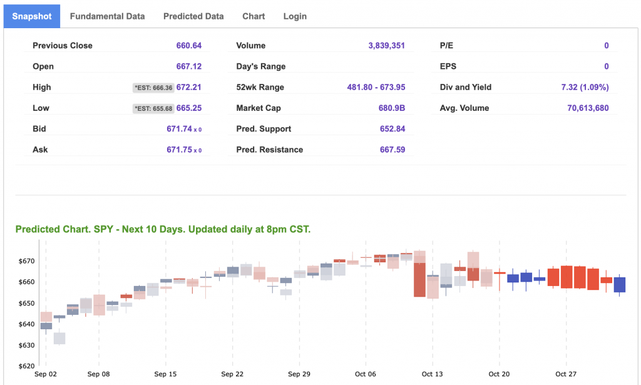This screenshot has height=385, width=641.
Task: Go to the Chart tab
Action: coord(254,16)
